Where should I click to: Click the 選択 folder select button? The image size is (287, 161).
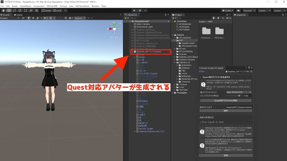226,111
